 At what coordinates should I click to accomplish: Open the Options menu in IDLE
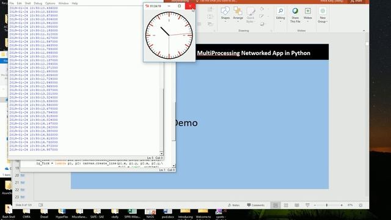point(50,3)
